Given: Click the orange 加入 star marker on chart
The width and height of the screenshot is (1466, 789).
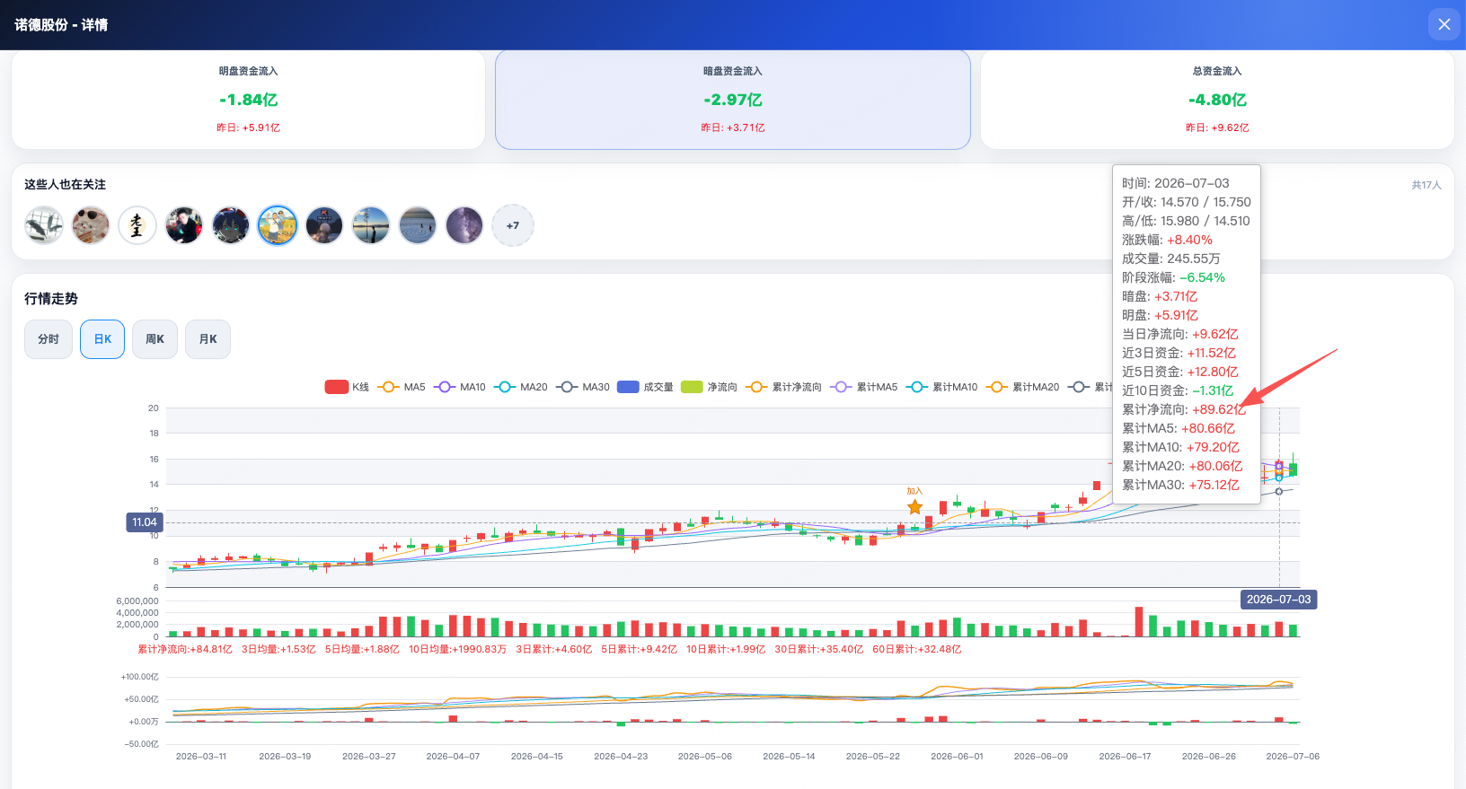Looking at the screenshot, I should [914, 507].
